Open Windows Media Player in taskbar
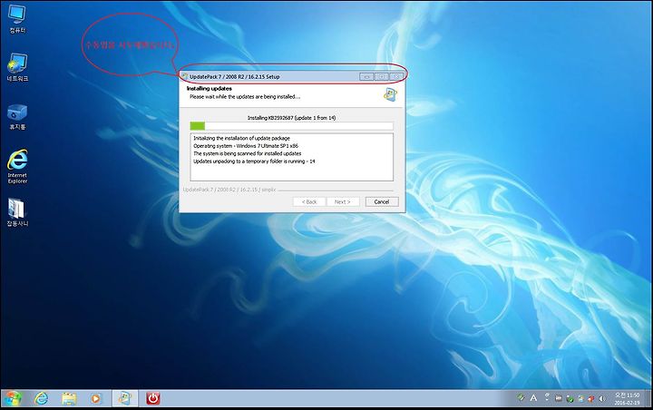Viewport: 653px width, 410px height. click(96, 399)
